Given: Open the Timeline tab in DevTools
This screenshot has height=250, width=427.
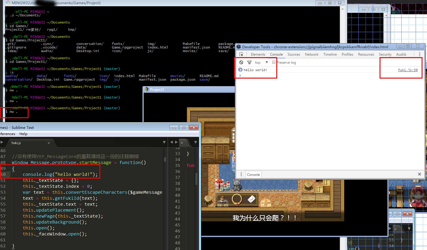Looking at the screenshot, I should (330, 54).
